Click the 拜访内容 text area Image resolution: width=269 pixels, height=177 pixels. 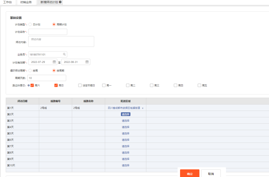[61, 41]
